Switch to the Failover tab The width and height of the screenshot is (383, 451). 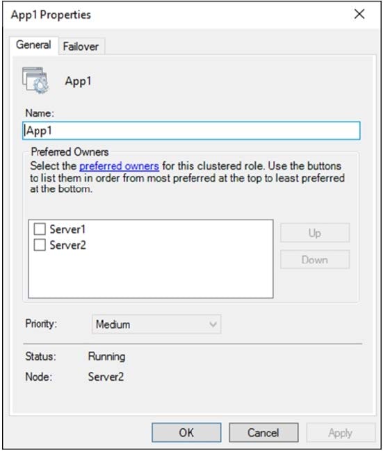click(81, 47)
